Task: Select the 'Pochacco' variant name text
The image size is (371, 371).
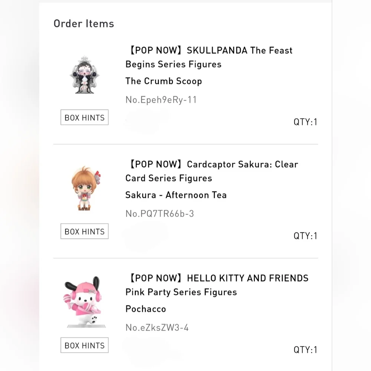Action: pos(146,309)
